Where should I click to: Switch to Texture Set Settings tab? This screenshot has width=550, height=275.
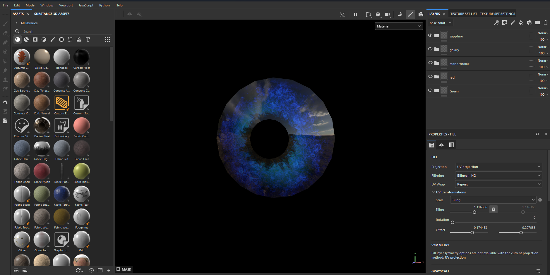pos(497,14)
